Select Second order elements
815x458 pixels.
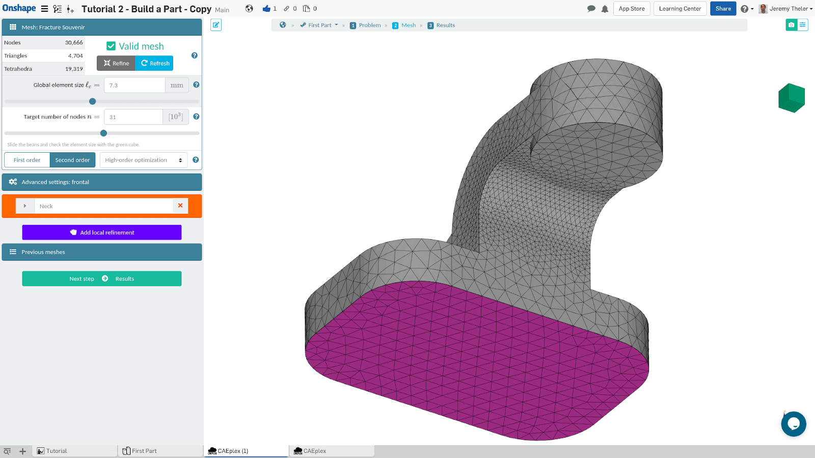tap(72, 160)
